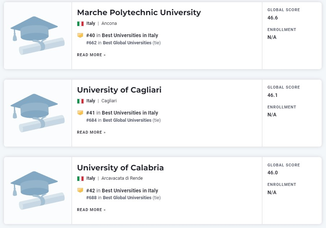326x228 pixels.
Task: Open University of Calabria title link
Action: click(121, 167)
